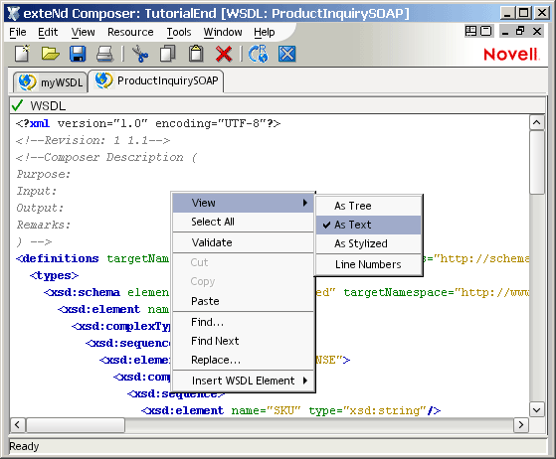The height and width of the screenshot is (459, 556).
Task: Click the <definitions tag text
Action: click(58, 258)
